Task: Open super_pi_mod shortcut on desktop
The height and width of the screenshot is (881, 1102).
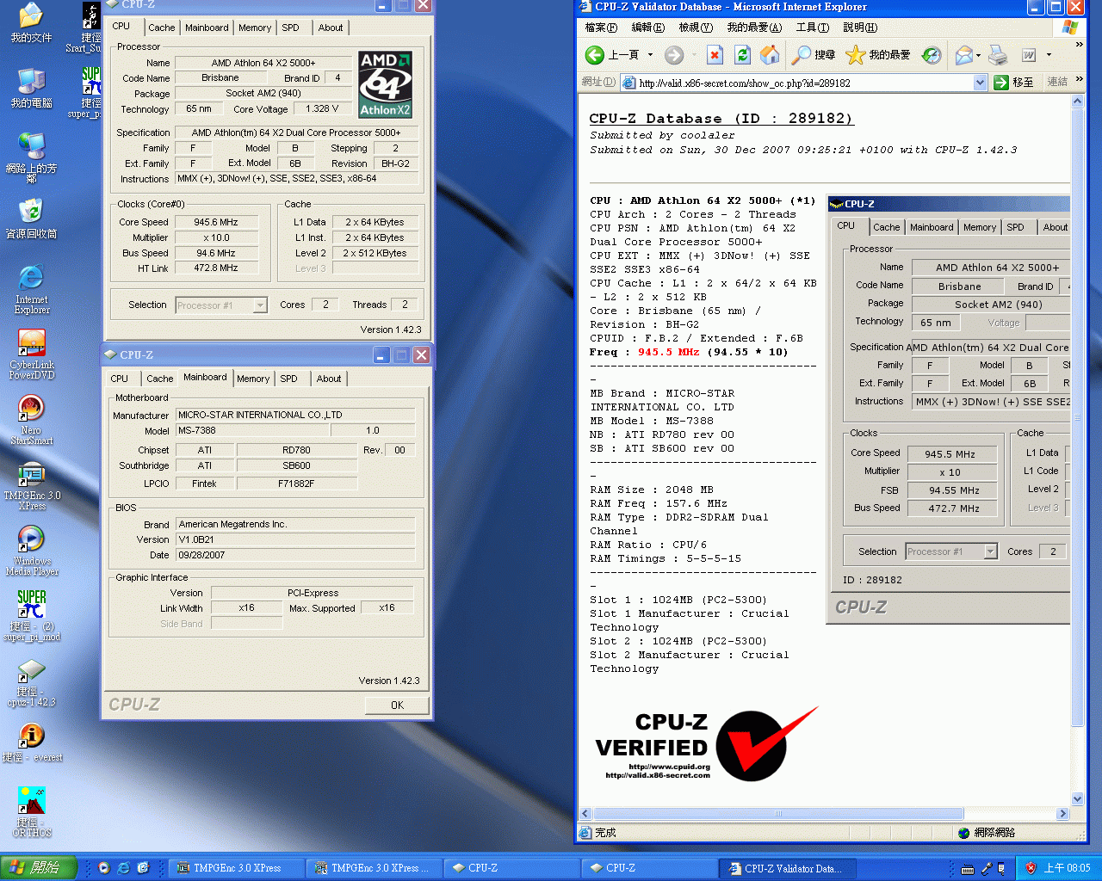Action: point(32,615)
